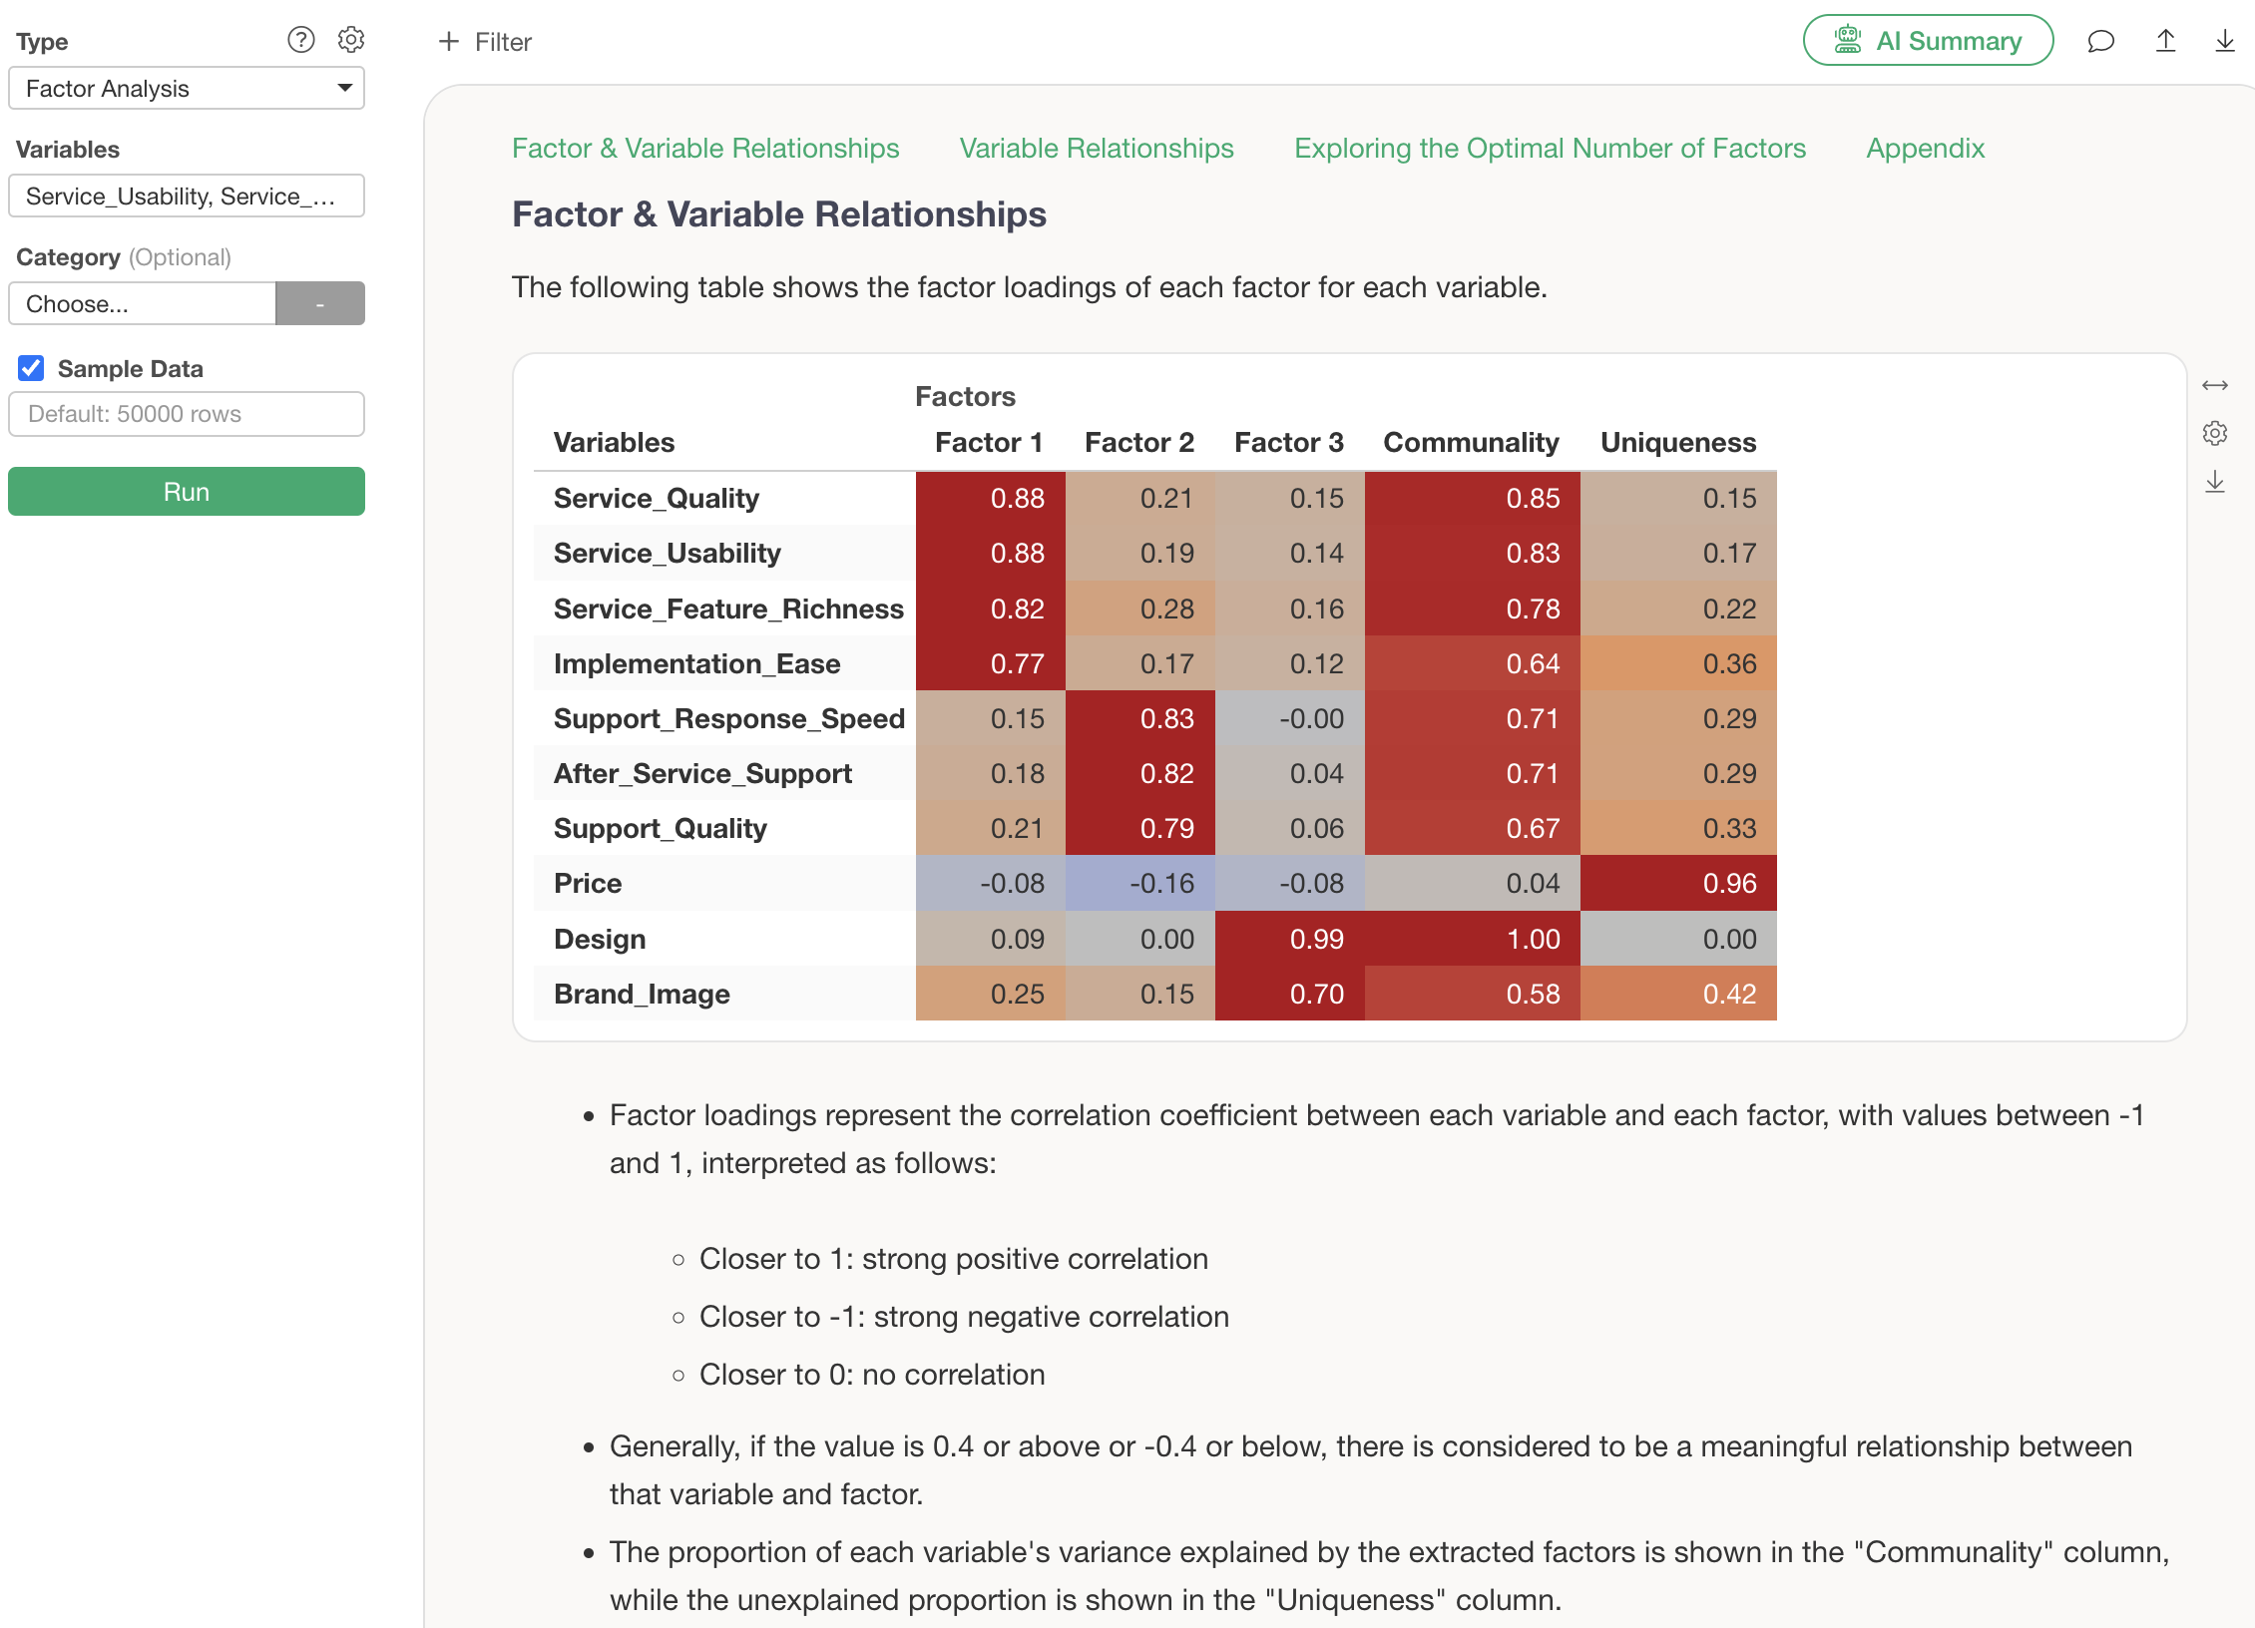The width and height of the screenshot is (2255, 1628).
Task: Open the comment speech bubble icon
Action: pos(2100,42)
